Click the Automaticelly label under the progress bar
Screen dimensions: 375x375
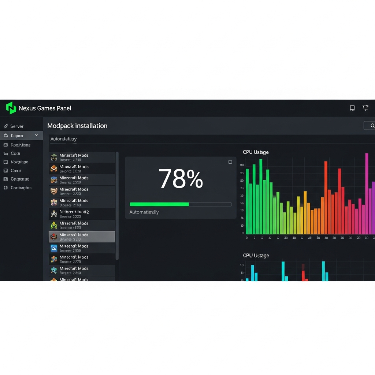click(x=144, y=212)
